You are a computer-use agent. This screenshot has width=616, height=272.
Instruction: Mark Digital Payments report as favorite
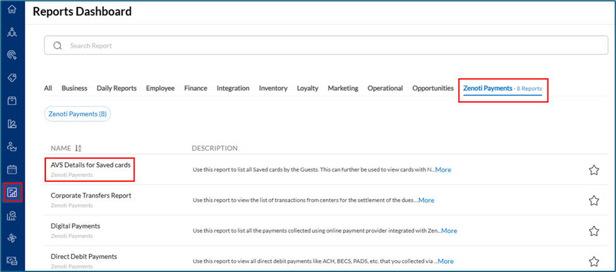tap(593, 230)
